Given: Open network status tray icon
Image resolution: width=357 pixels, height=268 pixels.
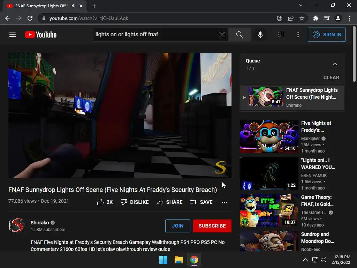Looking at the screenshot, I should click(315, 260).
